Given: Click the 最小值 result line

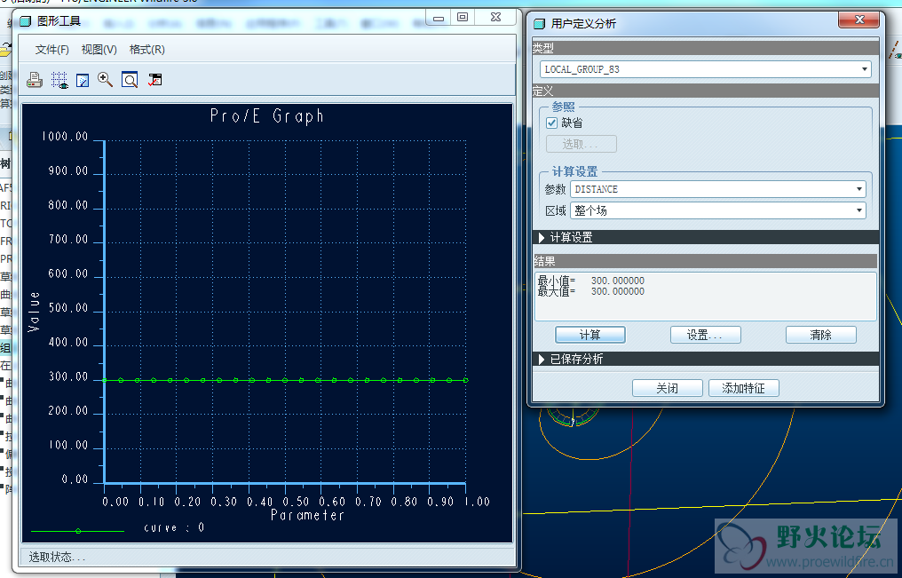Looking at the screenshot, I should [x=590, y=281].
